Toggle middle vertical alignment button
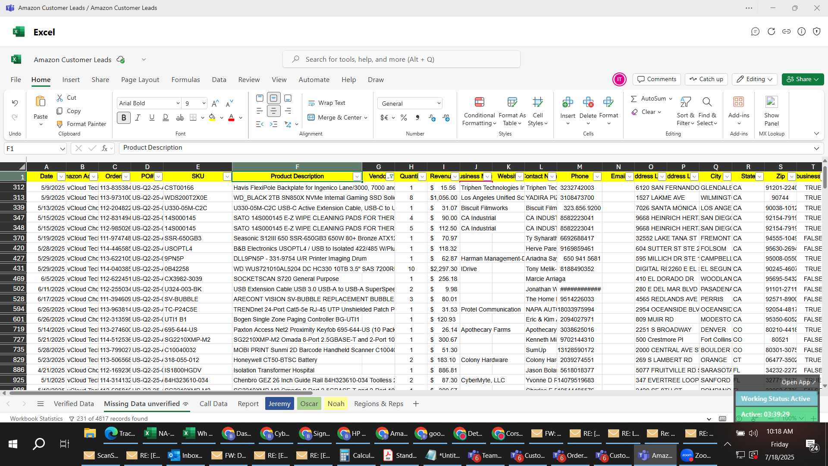This screenshot has width=828, height=466. coord(273,98)
